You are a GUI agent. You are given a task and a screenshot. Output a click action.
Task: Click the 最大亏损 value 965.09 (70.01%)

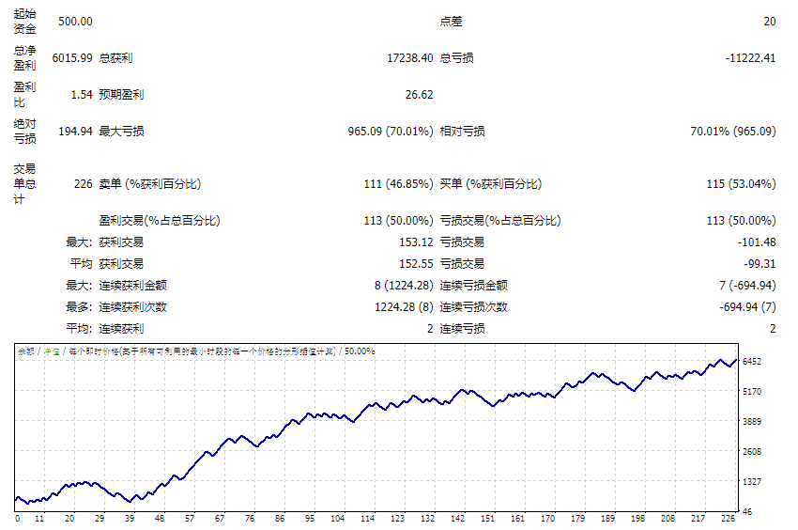pos(390,131)
